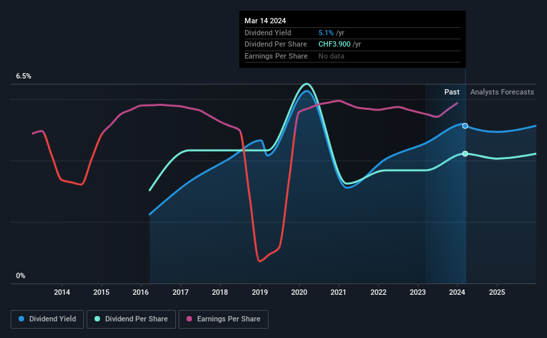
Task: Select the 2021 x-axis label
Action: click(x=338, y=292)
